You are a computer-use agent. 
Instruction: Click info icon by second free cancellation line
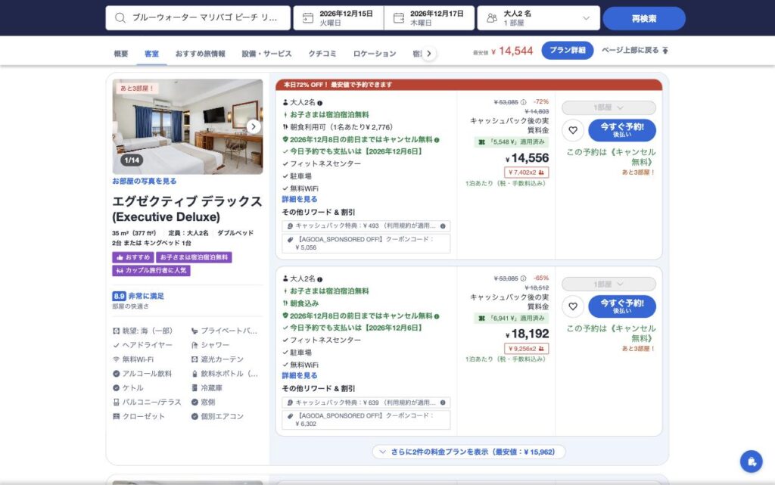click(437, 316)
